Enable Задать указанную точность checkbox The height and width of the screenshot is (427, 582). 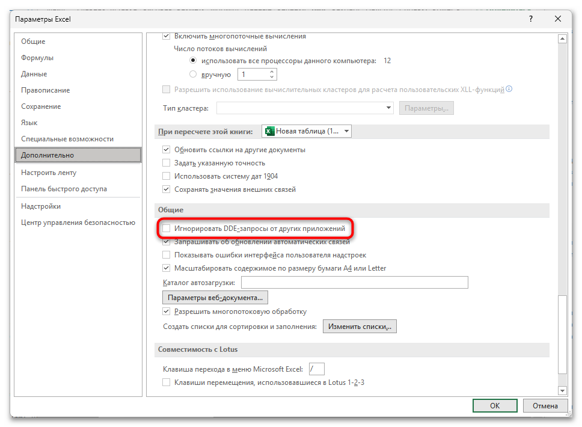(167, 162)
